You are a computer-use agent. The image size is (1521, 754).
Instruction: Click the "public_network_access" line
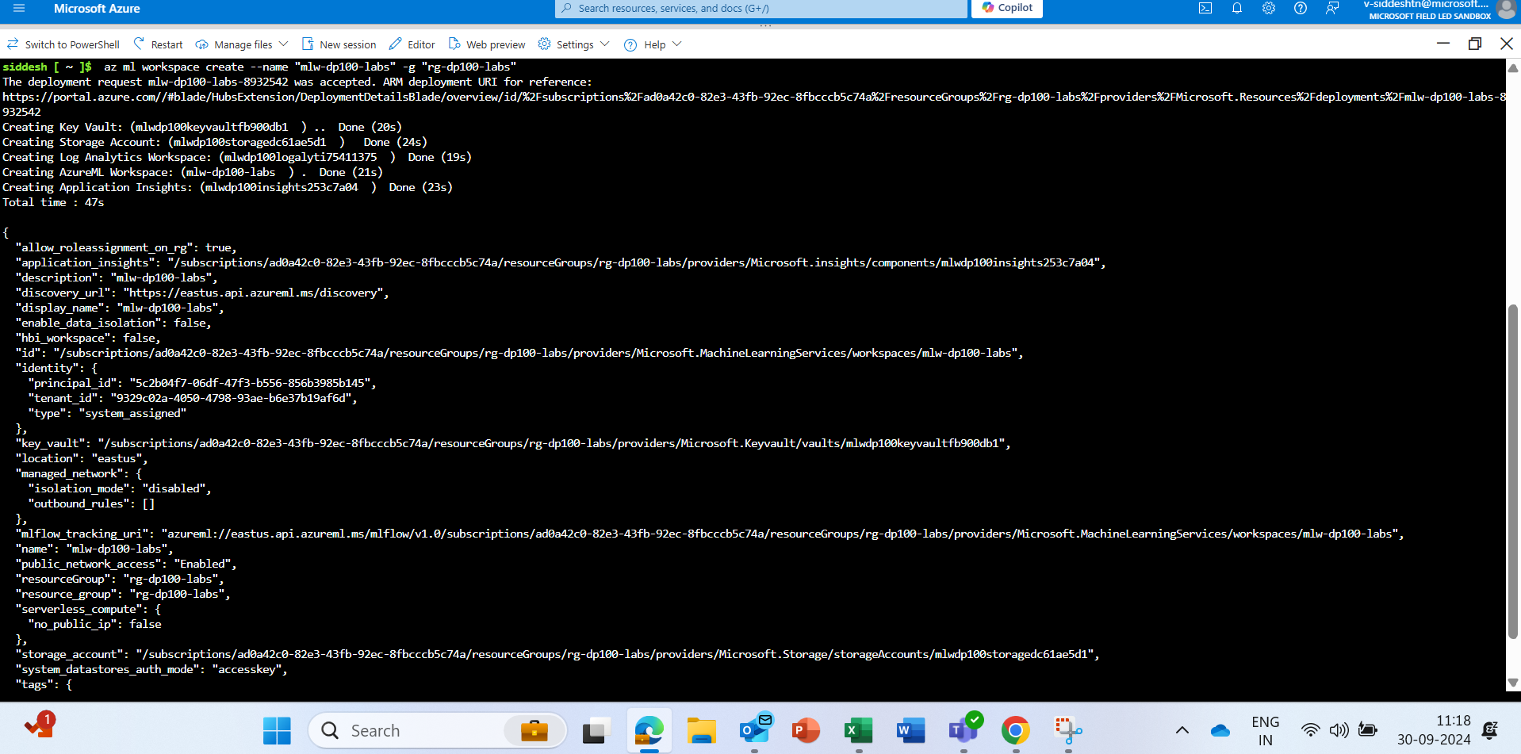[126, 564]
